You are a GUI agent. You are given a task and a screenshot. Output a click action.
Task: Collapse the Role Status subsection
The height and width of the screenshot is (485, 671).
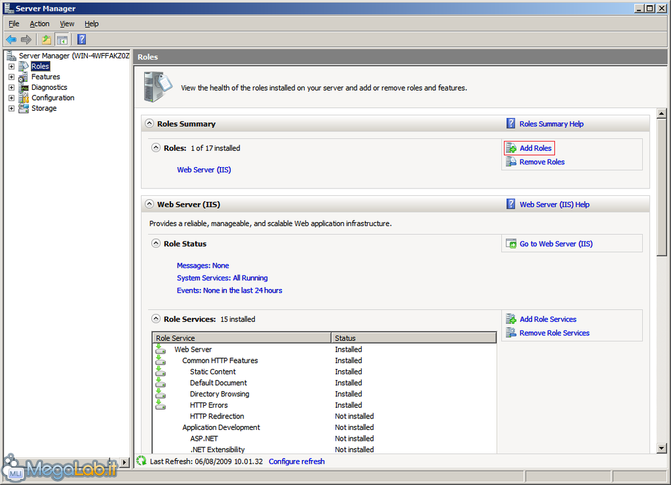[156, 243]
